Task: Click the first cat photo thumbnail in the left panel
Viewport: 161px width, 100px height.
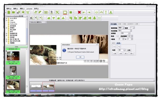Action: click(x=13, y=56)
